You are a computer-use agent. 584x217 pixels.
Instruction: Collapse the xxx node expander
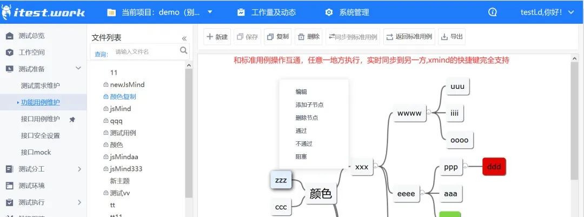(x=376, y=166)
